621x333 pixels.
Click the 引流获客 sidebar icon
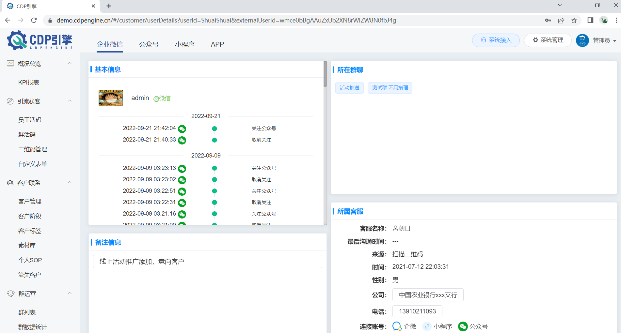coord(10,101)
